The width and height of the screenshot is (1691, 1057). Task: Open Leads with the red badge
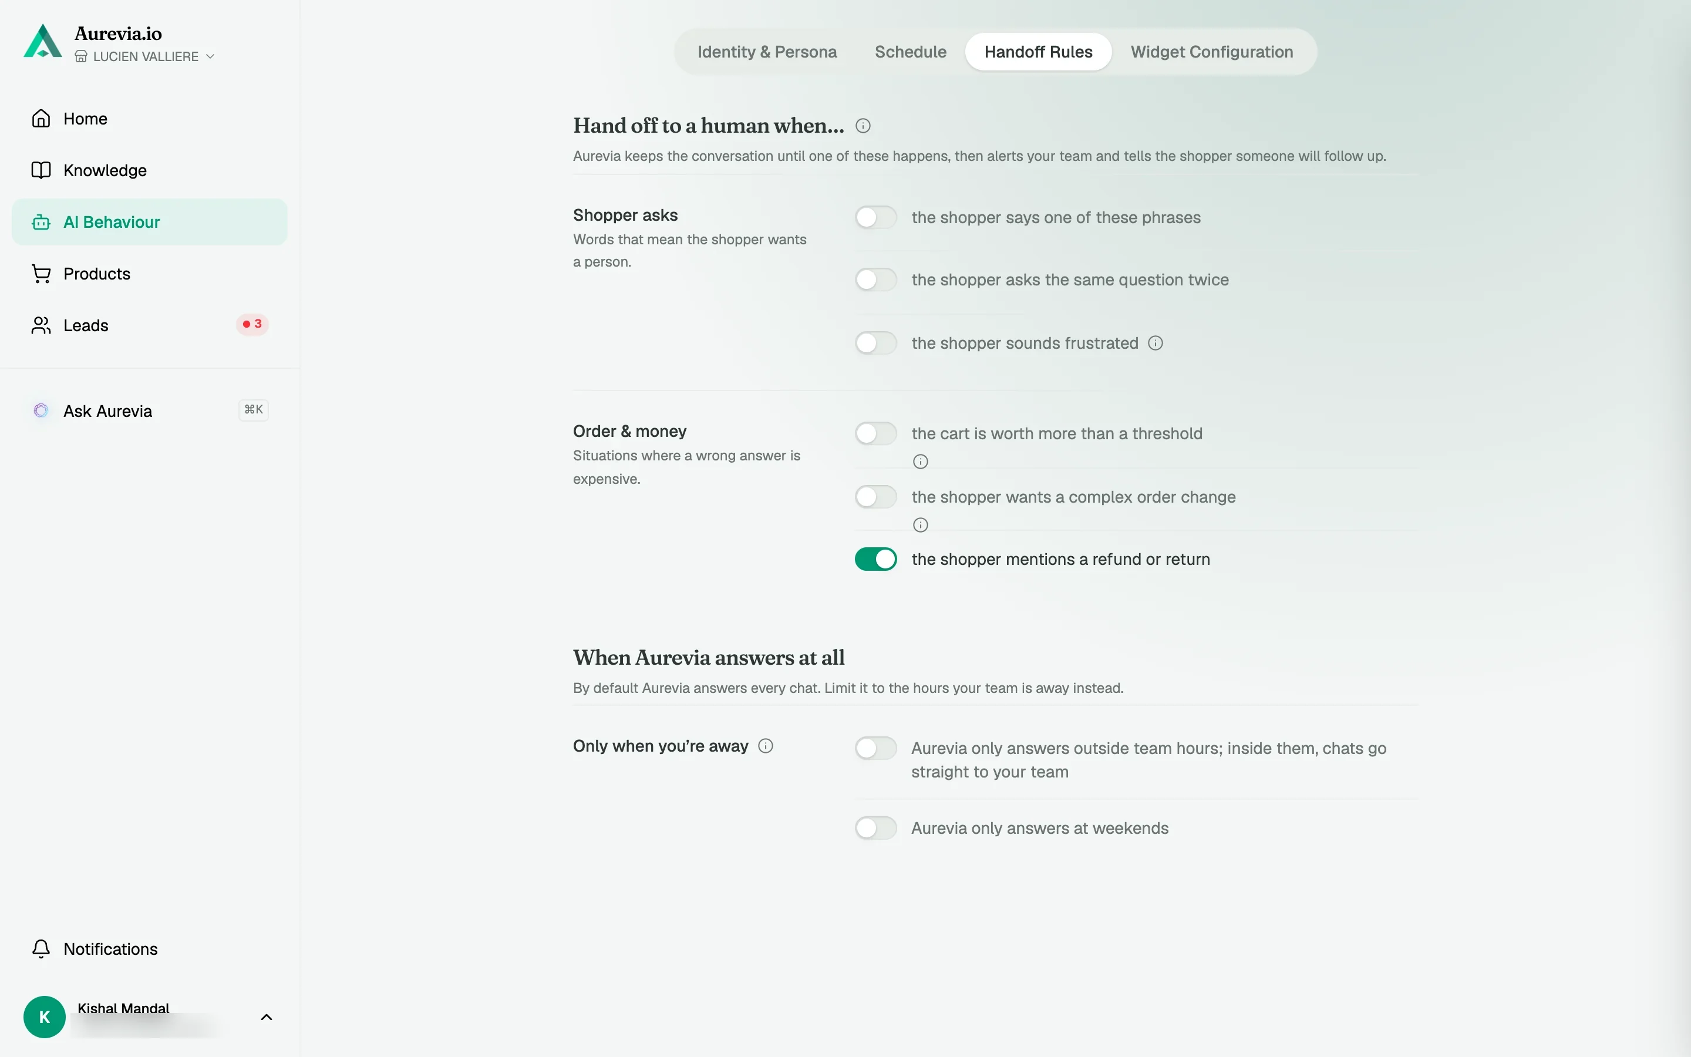(150, 326)
